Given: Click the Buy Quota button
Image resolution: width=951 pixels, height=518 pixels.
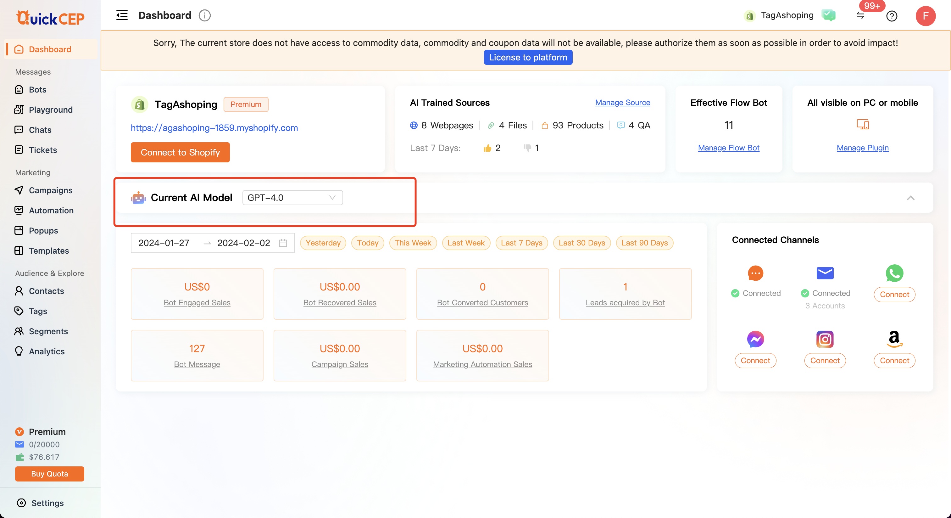Looking at the screenshot, I should [49, 474].
